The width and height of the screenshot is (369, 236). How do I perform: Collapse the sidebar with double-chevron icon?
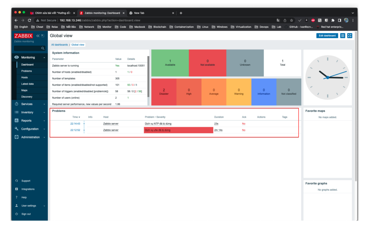pos(38,36)
